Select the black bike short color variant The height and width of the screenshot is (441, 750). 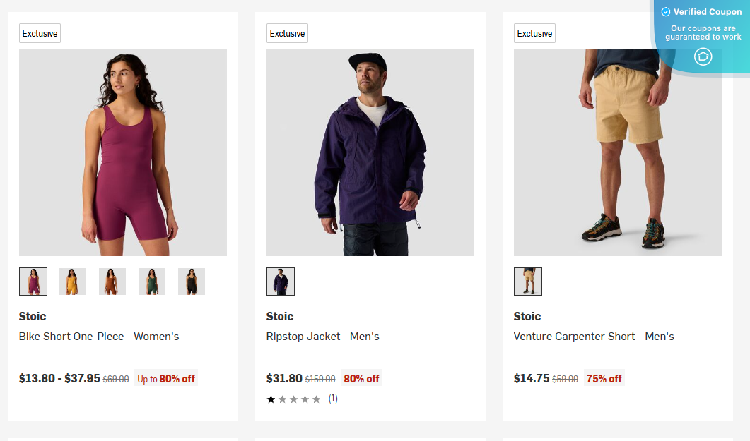(191, 281)
